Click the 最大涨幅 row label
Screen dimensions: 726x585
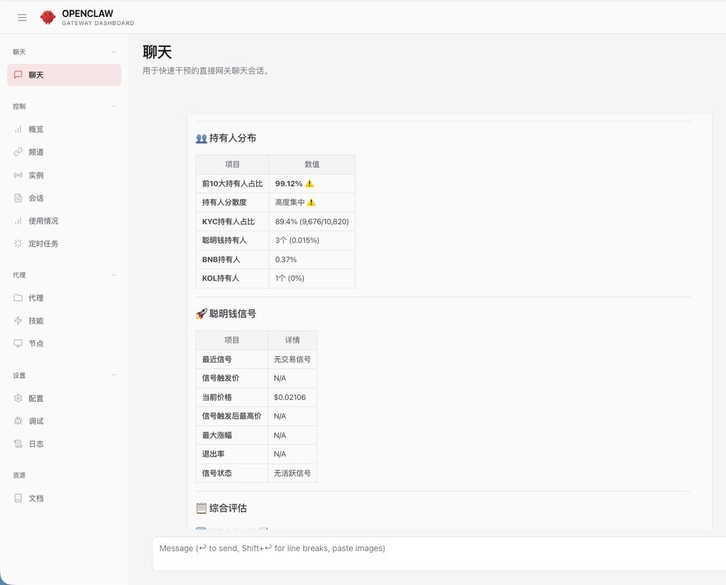point(217,436)
